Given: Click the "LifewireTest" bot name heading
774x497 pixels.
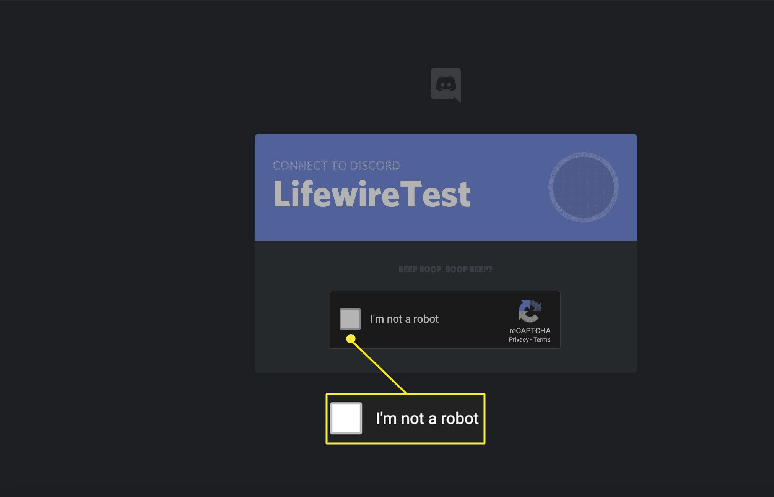Looking at the screenshot, I should click(372, 194).
